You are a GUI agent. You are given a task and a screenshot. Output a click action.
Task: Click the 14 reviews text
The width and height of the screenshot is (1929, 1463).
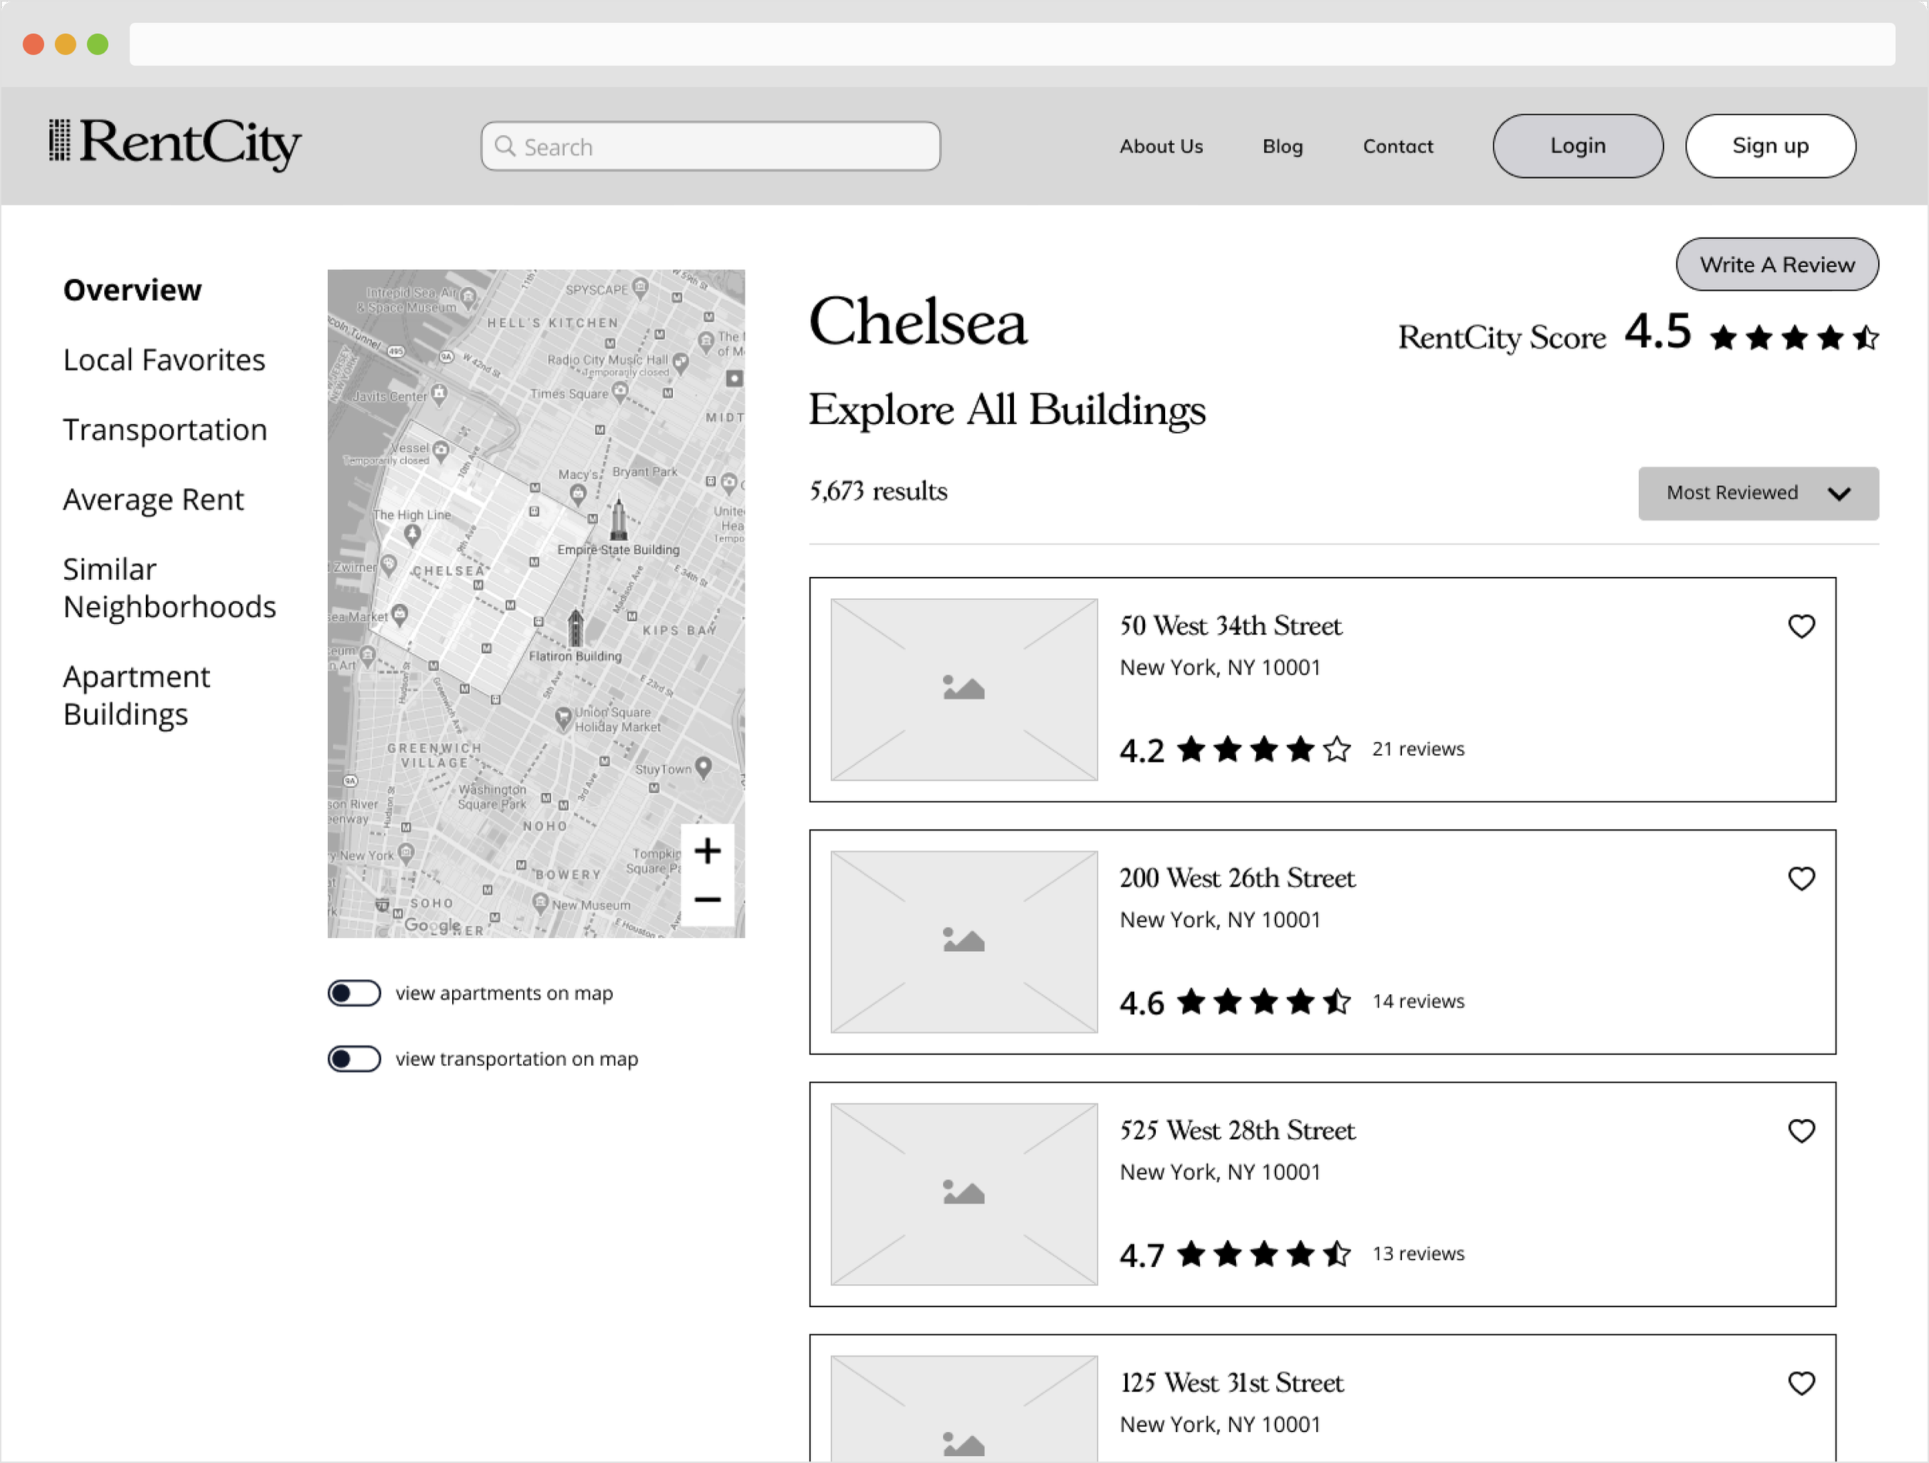coord(1418,1001)
